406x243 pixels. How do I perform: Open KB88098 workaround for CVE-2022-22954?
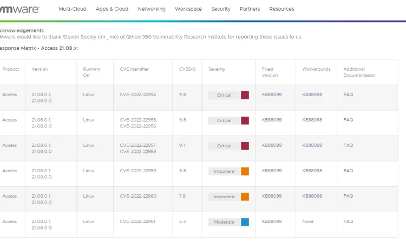tap(312, 94)
